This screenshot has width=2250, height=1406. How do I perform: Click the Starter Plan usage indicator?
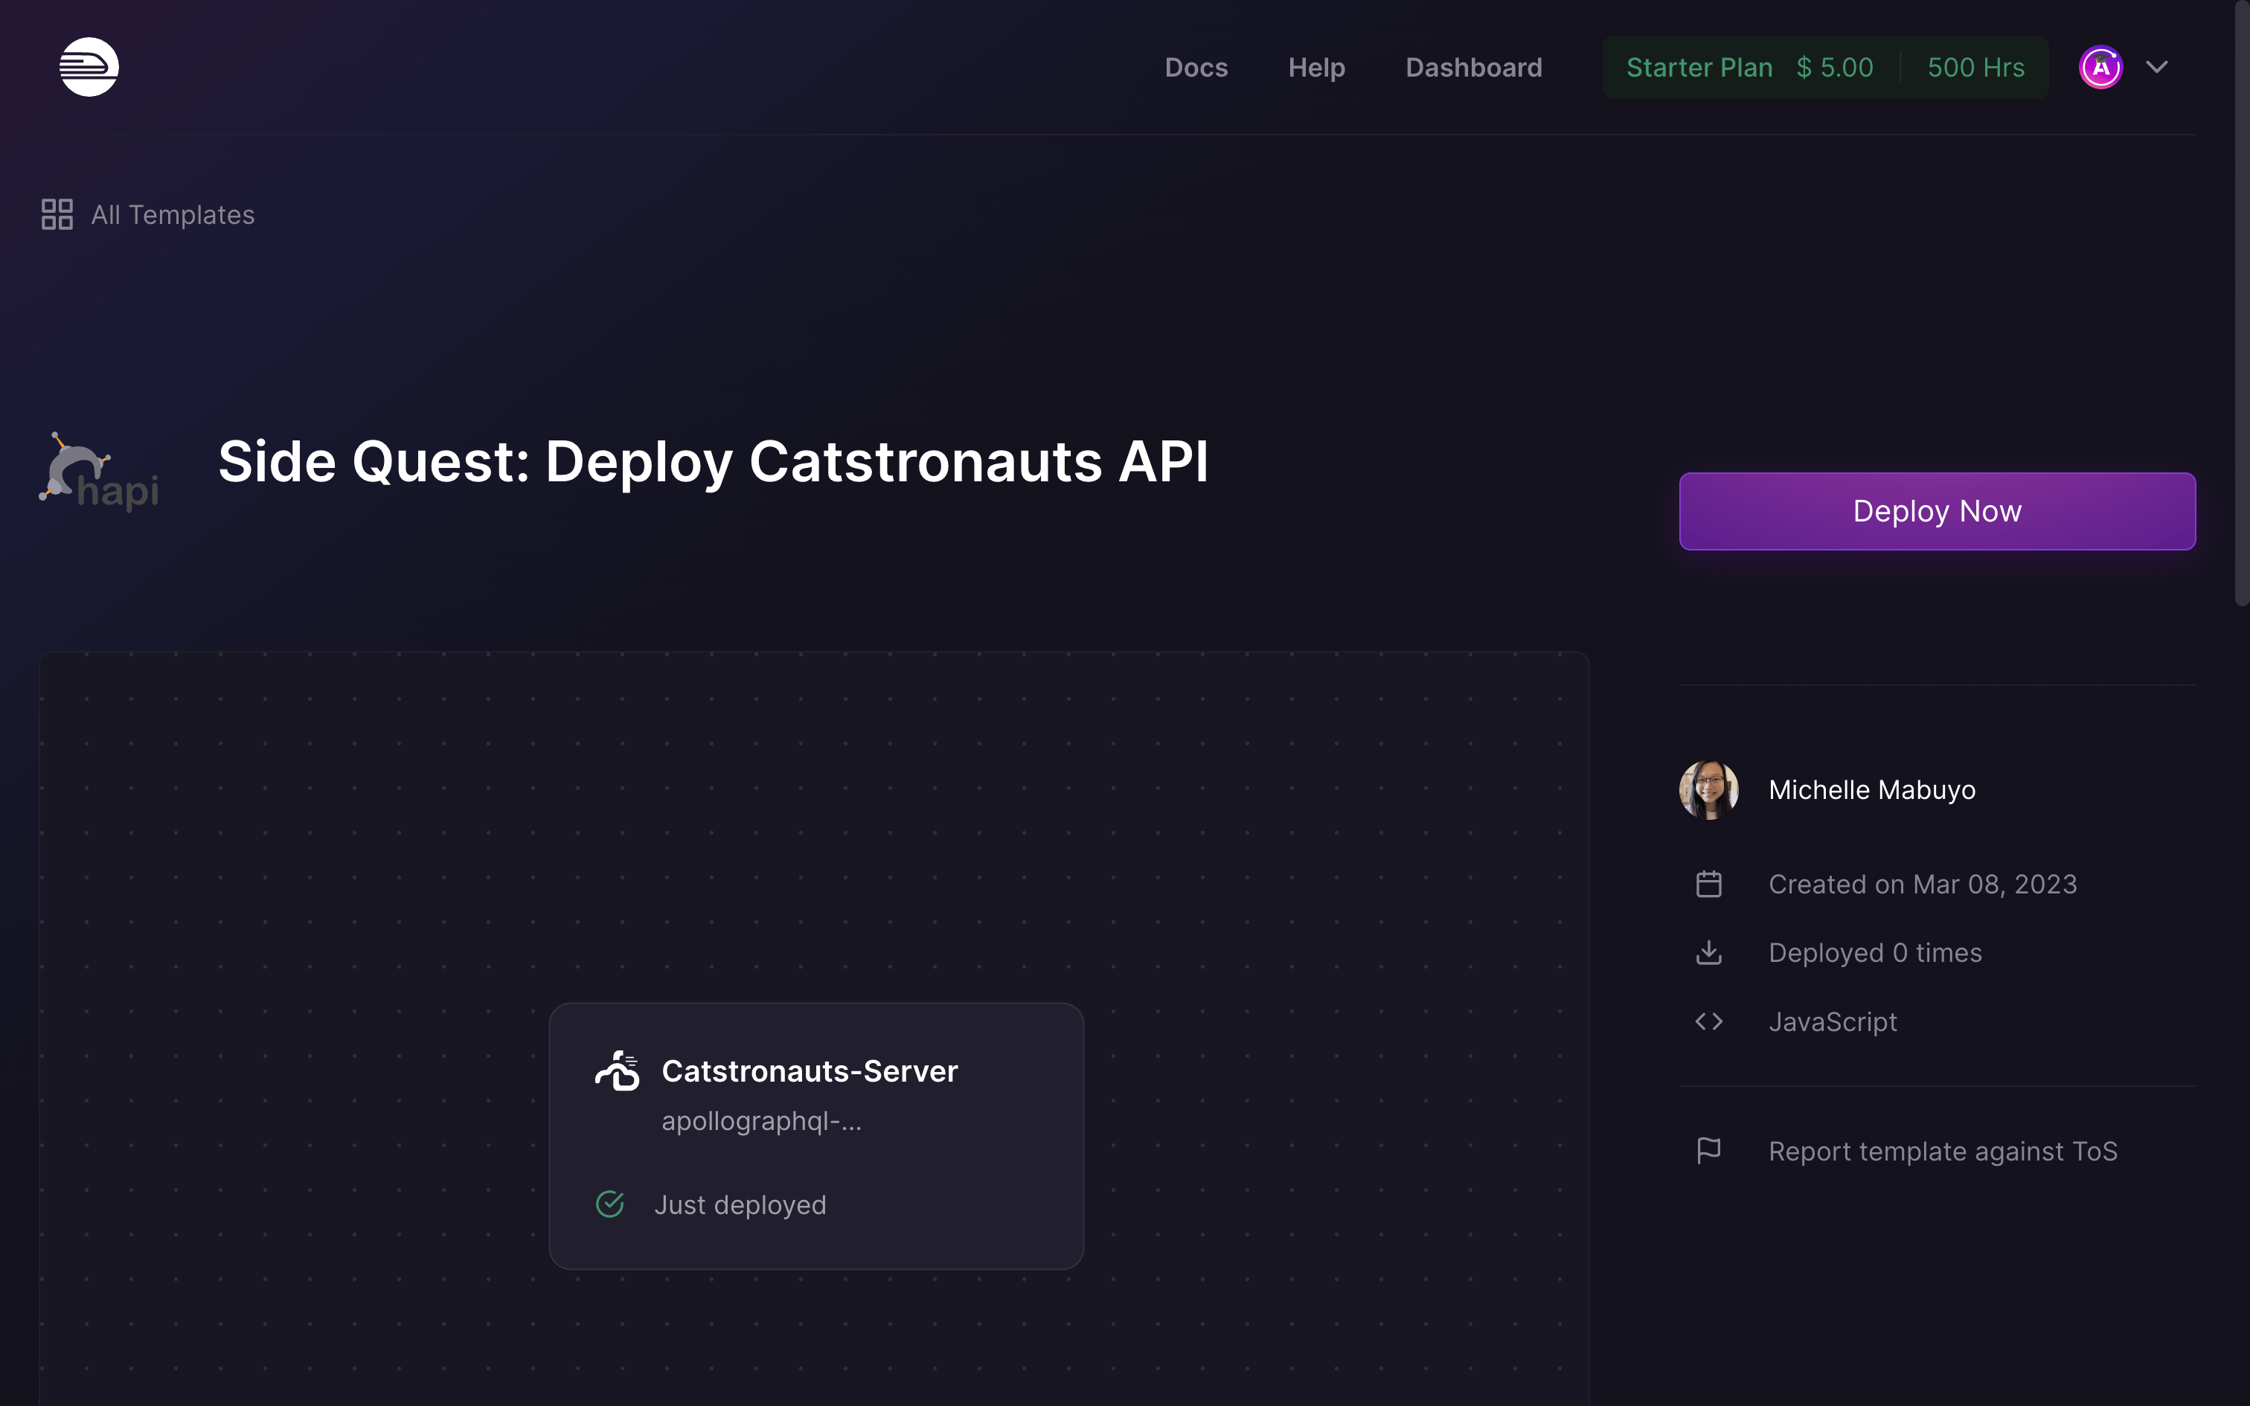click(1824, 66)
